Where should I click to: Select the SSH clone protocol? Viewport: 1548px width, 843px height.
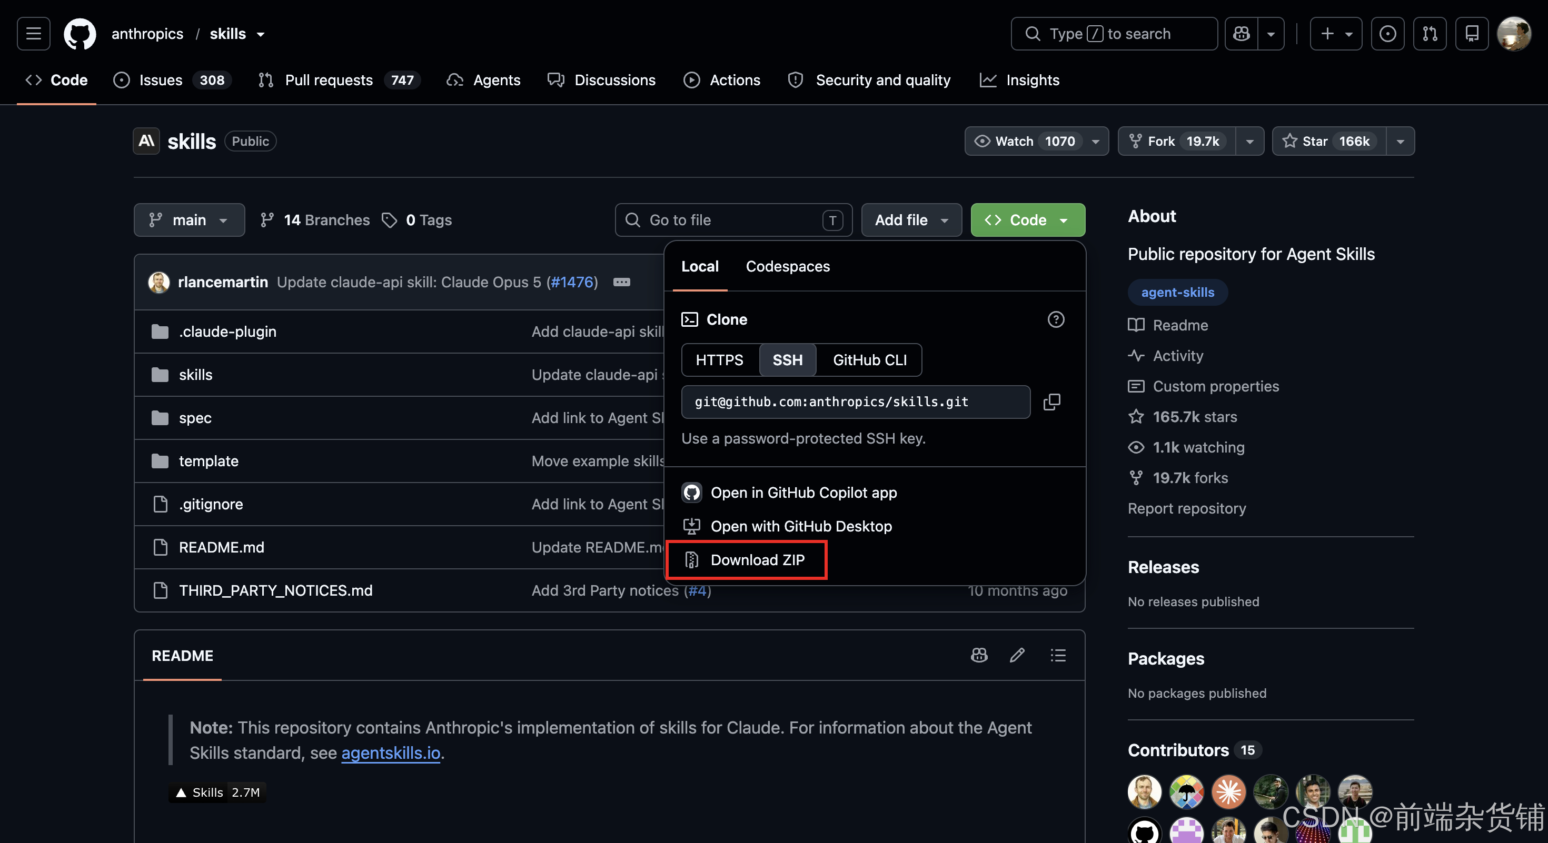(787, 359)
